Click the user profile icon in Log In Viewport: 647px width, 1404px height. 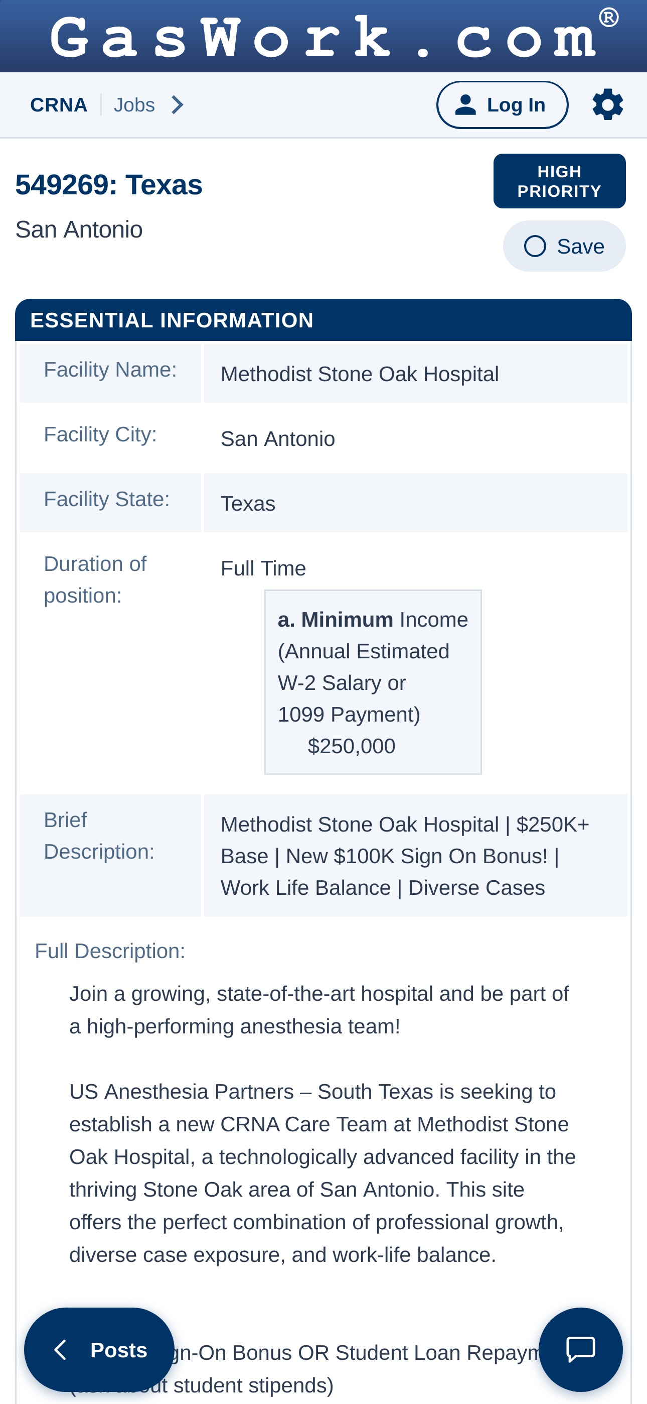click(465, 104)
